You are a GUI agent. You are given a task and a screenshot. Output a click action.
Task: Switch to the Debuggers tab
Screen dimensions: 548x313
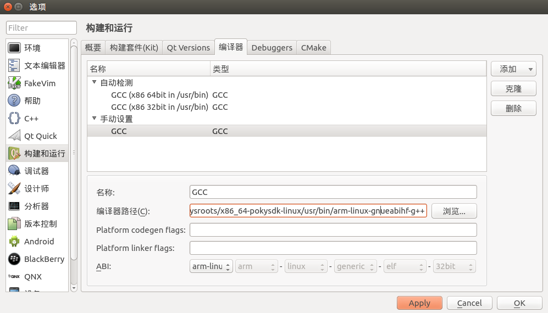(272, 48)
